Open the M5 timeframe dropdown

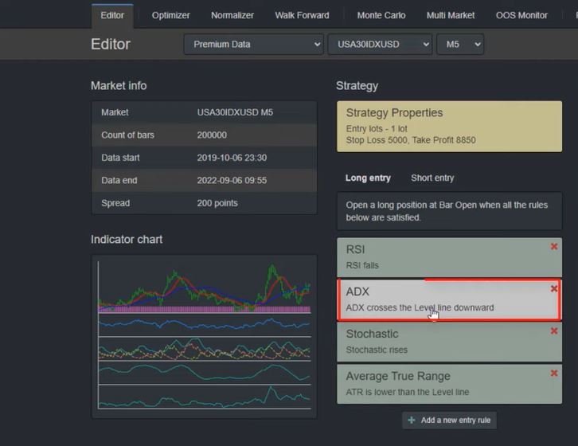[459, 45]
